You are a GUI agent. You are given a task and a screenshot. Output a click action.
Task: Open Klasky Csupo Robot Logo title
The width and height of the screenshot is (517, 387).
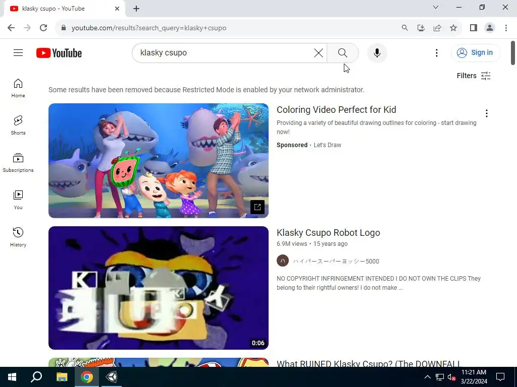(328, 233)
